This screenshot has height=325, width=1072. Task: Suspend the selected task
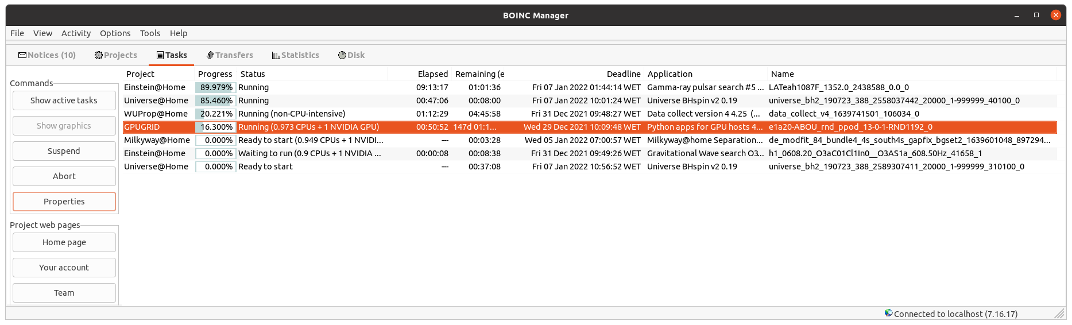coord(64,151)
